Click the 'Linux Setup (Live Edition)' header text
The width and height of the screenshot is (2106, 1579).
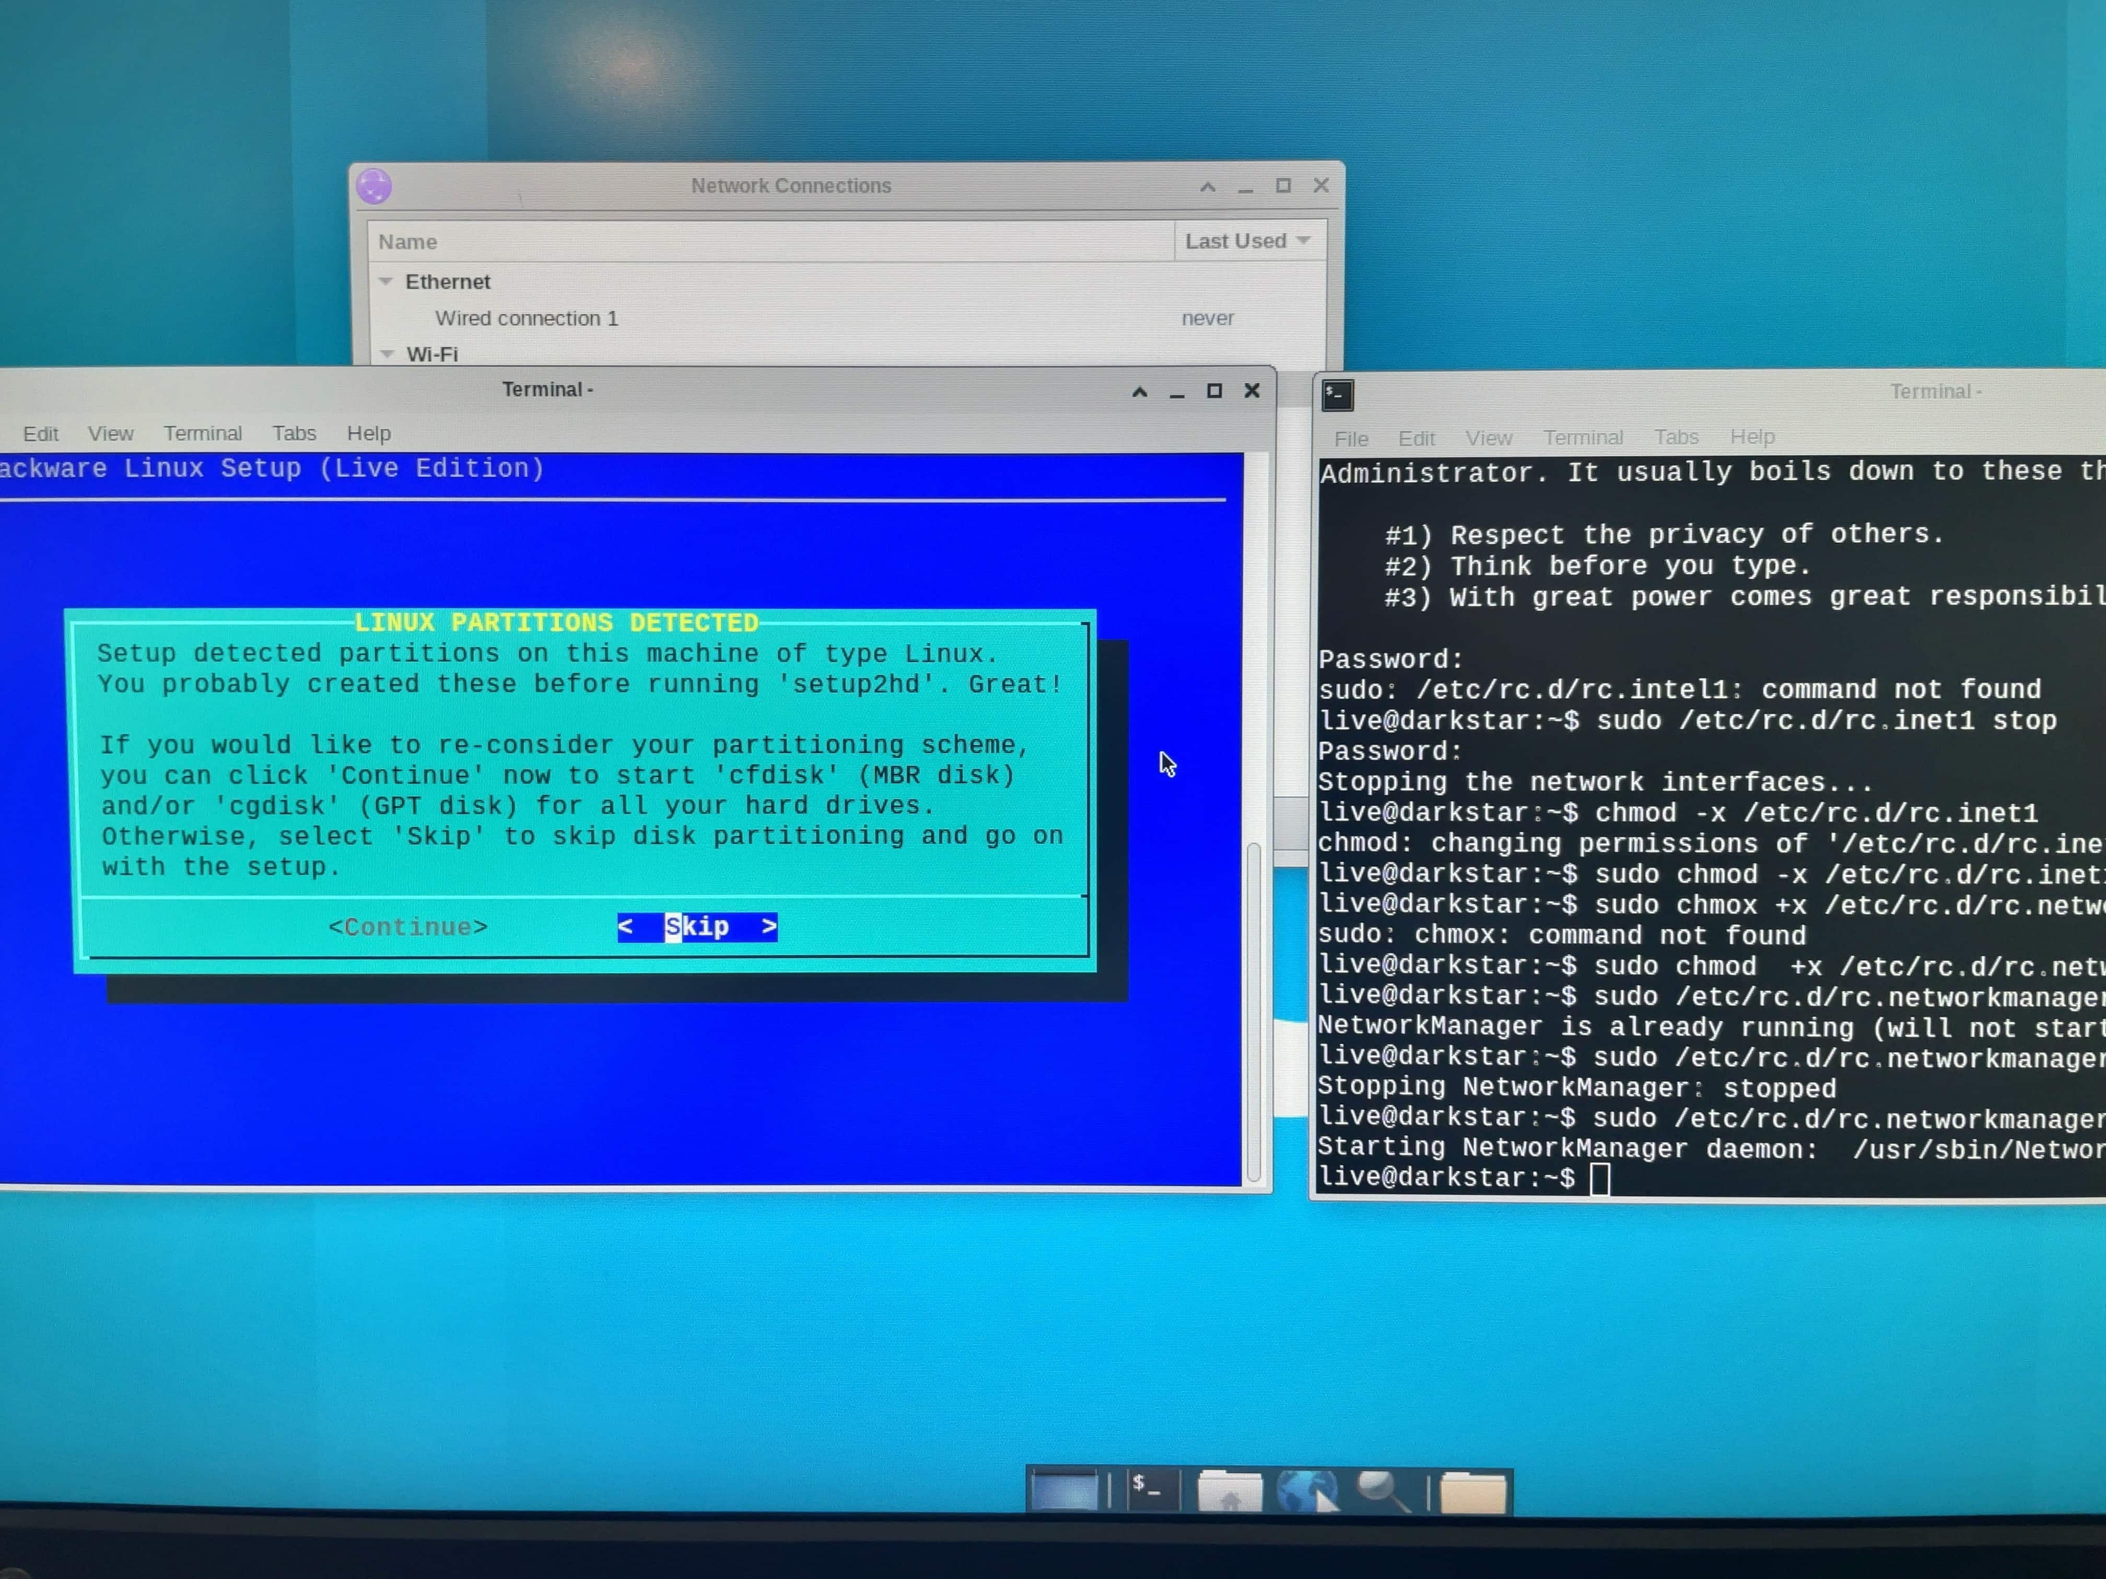click(334, 468)
